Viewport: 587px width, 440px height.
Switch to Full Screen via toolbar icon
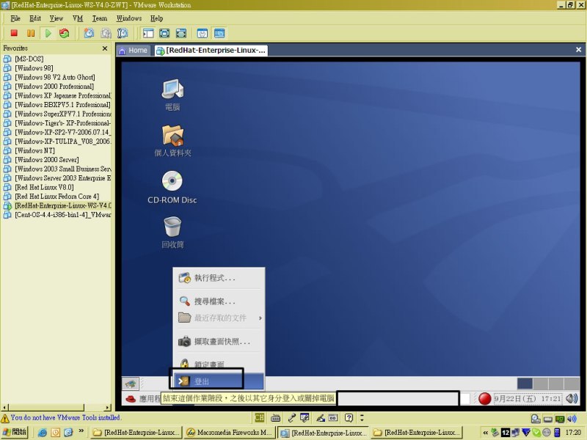point(181,33)
